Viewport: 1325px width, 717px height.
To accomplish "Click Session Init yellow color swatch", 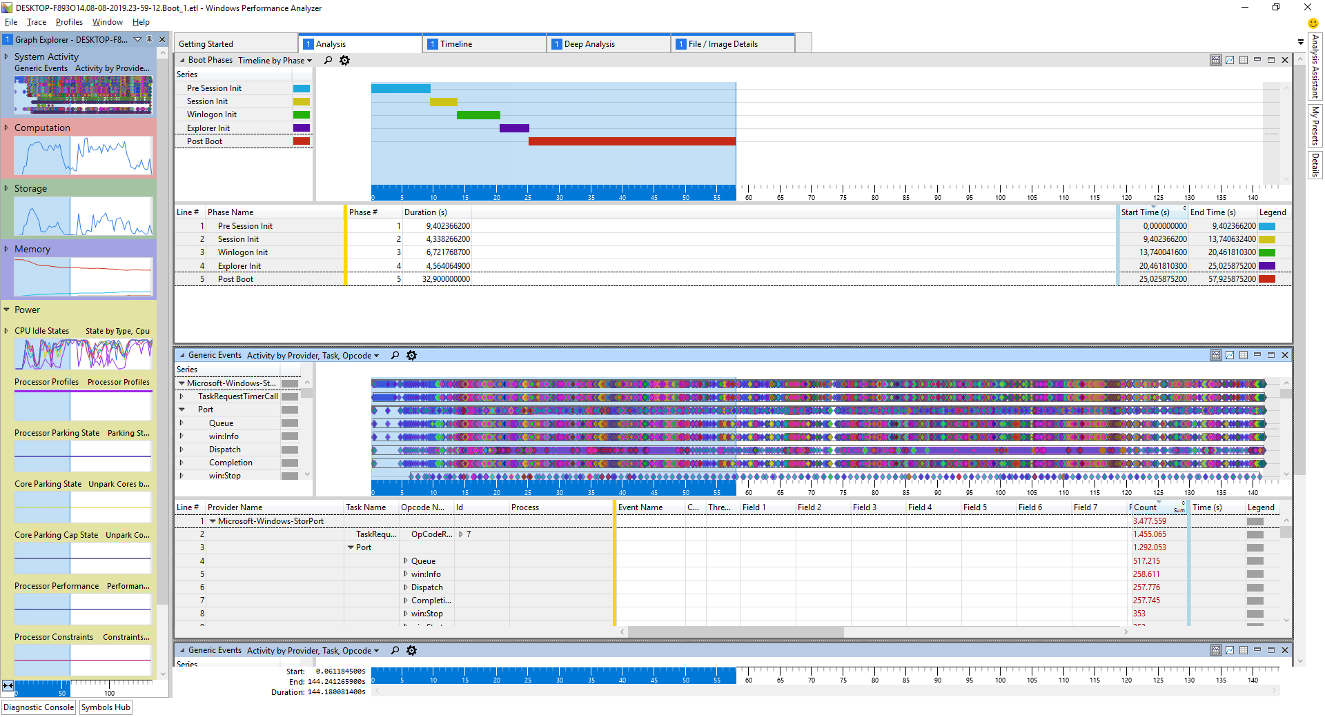I will (x=302, y=101).
